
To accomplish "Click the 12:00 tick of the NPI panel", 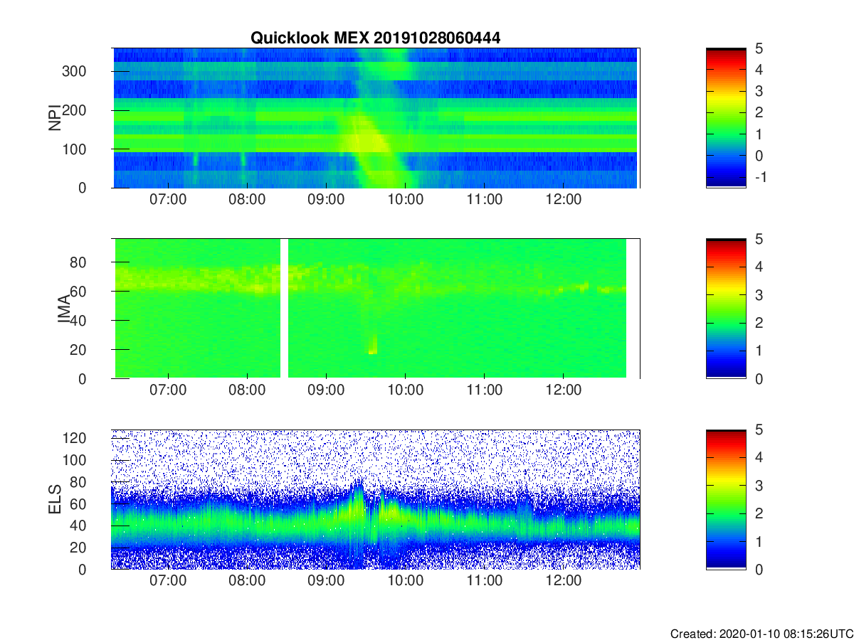I will (x=563, y=200).
